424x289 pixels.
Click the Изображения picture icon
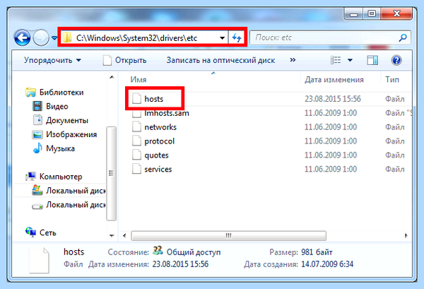click(37, 134)
